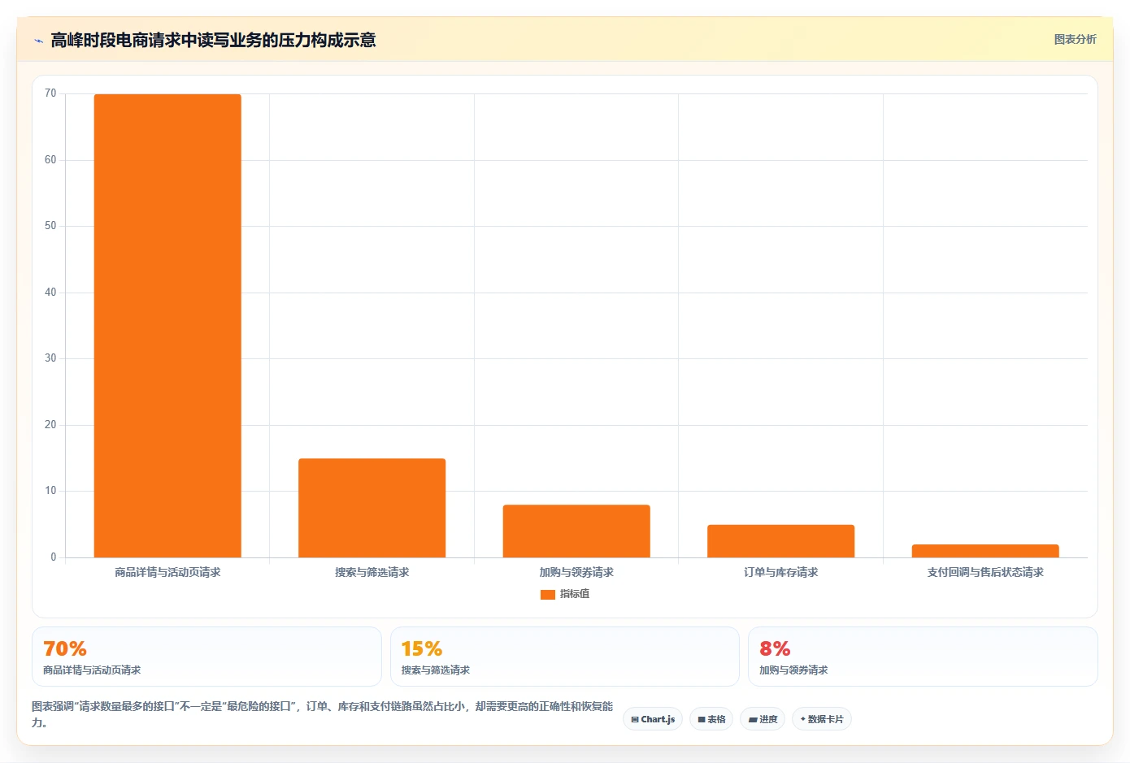Open the 70% 商品详情与活动页请求 stat card

click(x=206, y=657)
